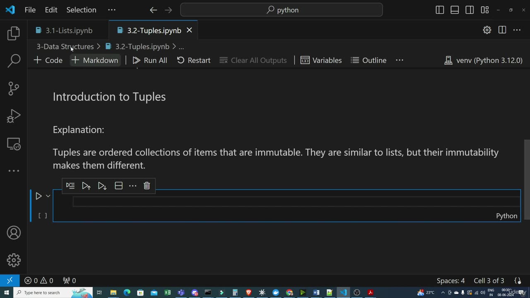Close the 3.2-Tuples.ipynb tab
Screen dimensions: 530x298
(x=189, y=30)
